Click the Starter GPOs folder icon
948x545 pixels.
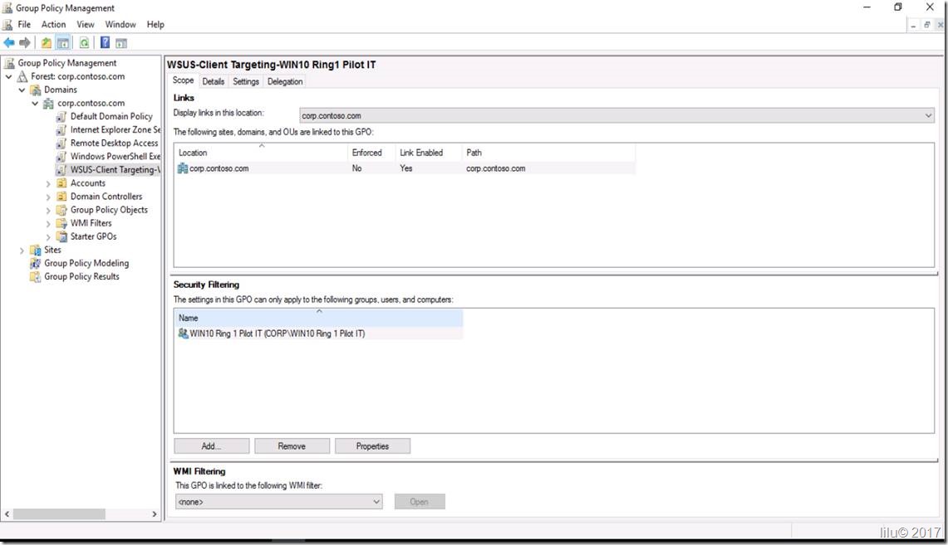click(x=61, y=236)
